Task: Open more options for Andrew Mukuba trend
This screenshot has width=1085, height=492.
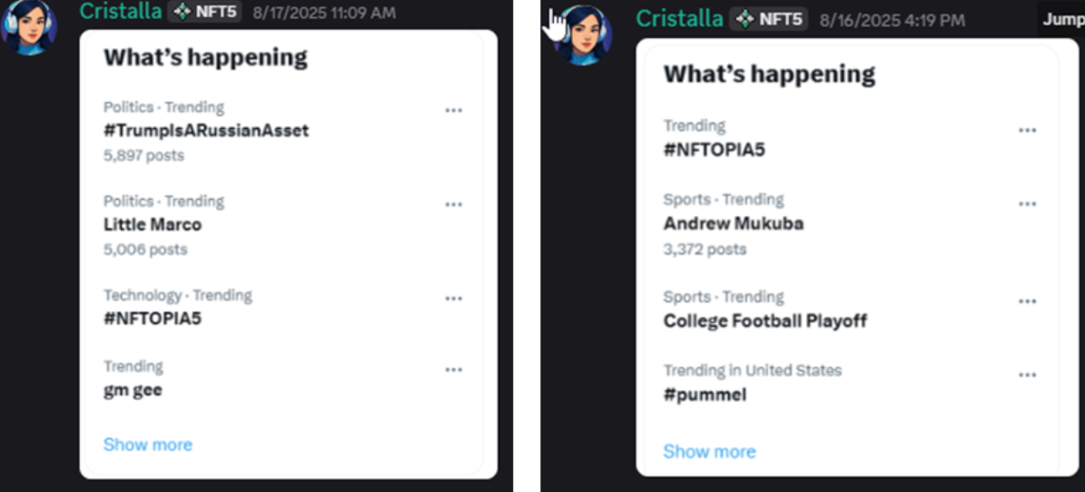Action: (1027, 204)
